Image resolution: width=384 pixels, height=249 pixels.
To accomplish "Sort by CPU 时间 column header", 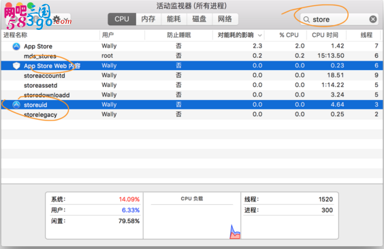I will 326,35.
